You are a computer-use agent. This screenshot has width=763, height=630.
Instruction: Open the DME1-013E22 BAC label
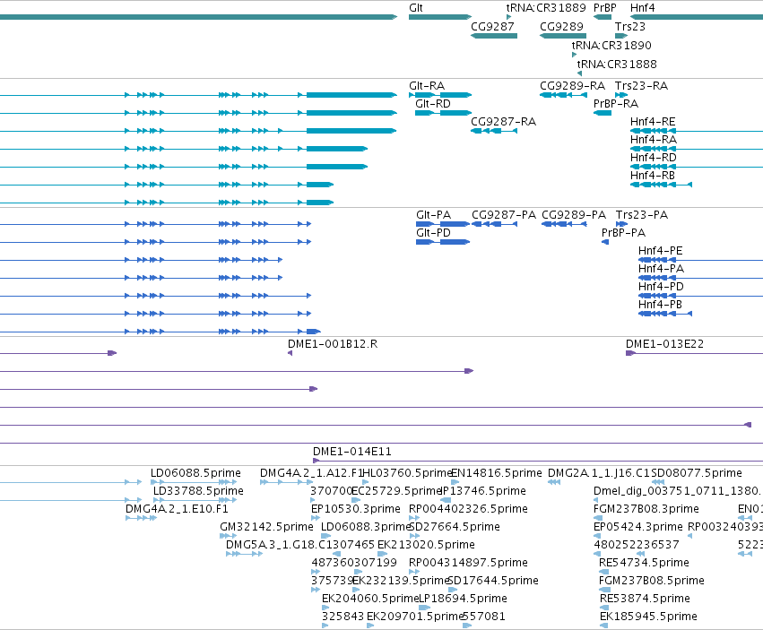click(x=664, y=344)
